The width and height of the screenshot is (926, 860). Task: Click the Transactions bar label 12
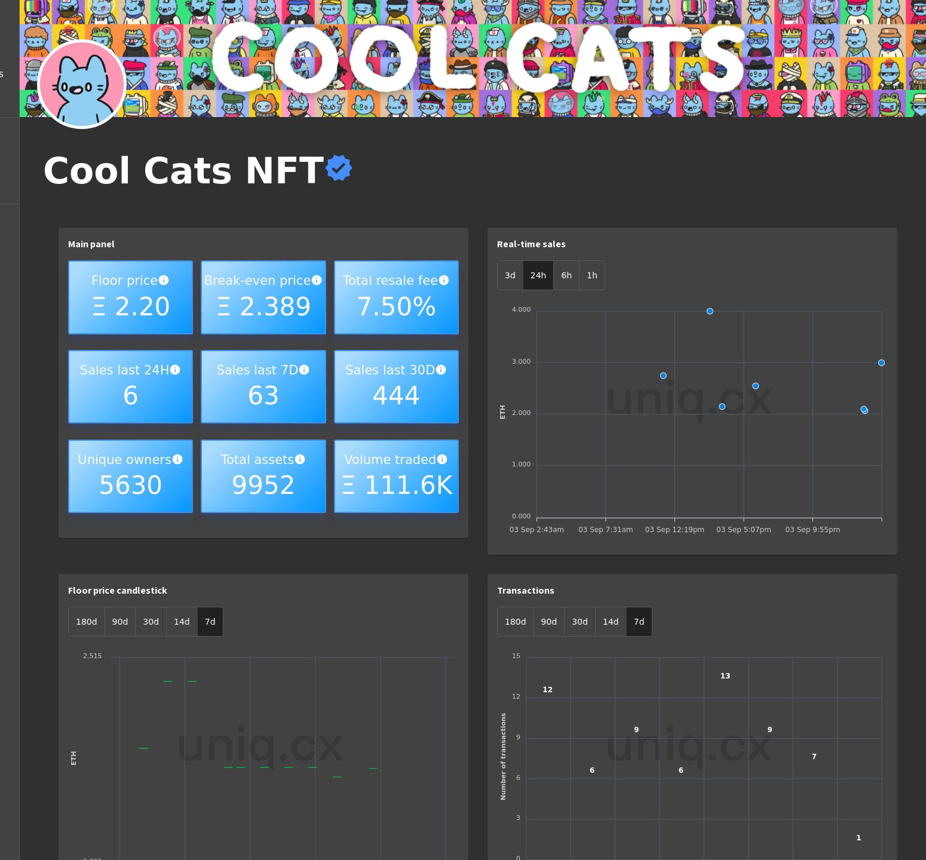tap(548, 690)
